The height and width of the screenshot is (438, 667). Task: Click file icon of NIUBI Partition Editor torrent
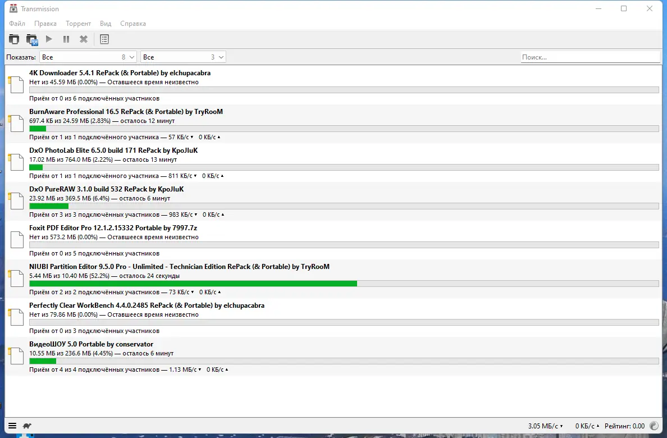coord(17,279)
